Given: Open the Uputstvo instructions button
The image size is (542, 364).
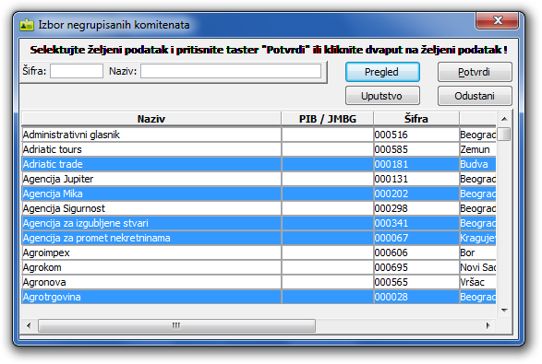Looking at the screenshot, I should (x=382, y=96).
